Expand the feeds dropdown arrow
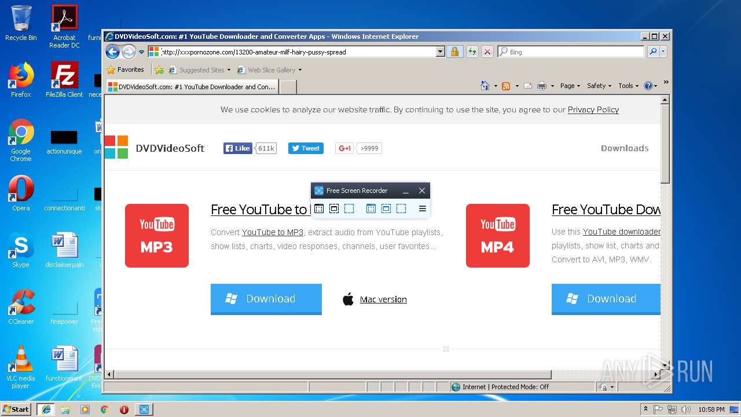Image resolution: width=741 pixels, height=417 pixels. [516, 86]
